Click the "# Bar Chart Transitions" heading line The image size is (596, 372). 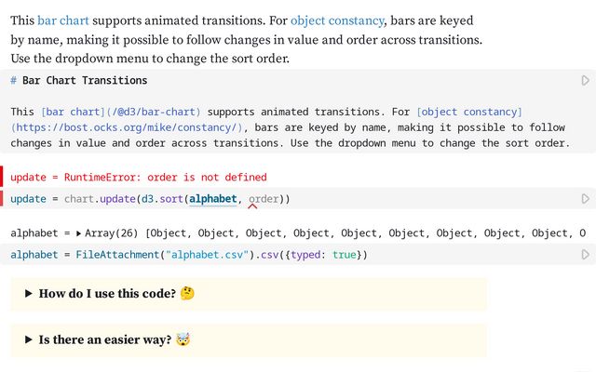79,81
